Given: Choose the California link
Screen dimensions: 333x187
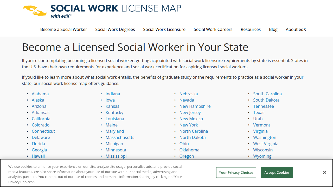Looking at the screenshot, I should tap(41, 119).
